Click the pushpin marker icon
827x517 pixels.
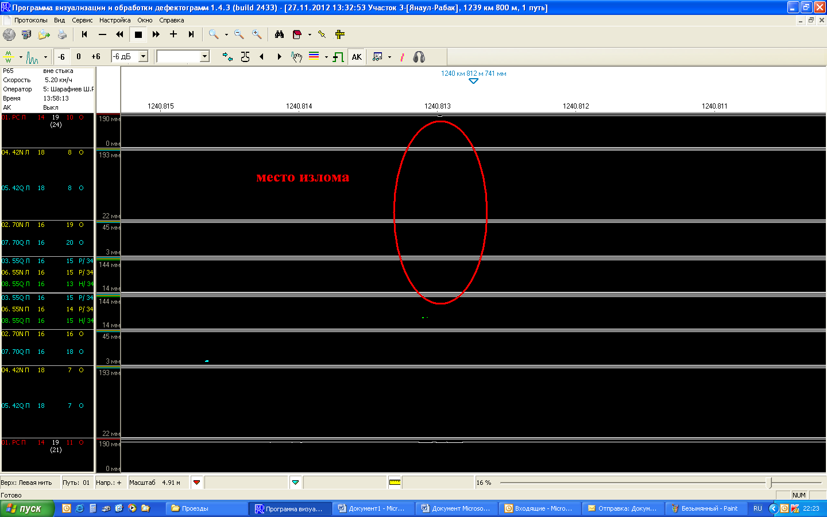tap(322, 34)
